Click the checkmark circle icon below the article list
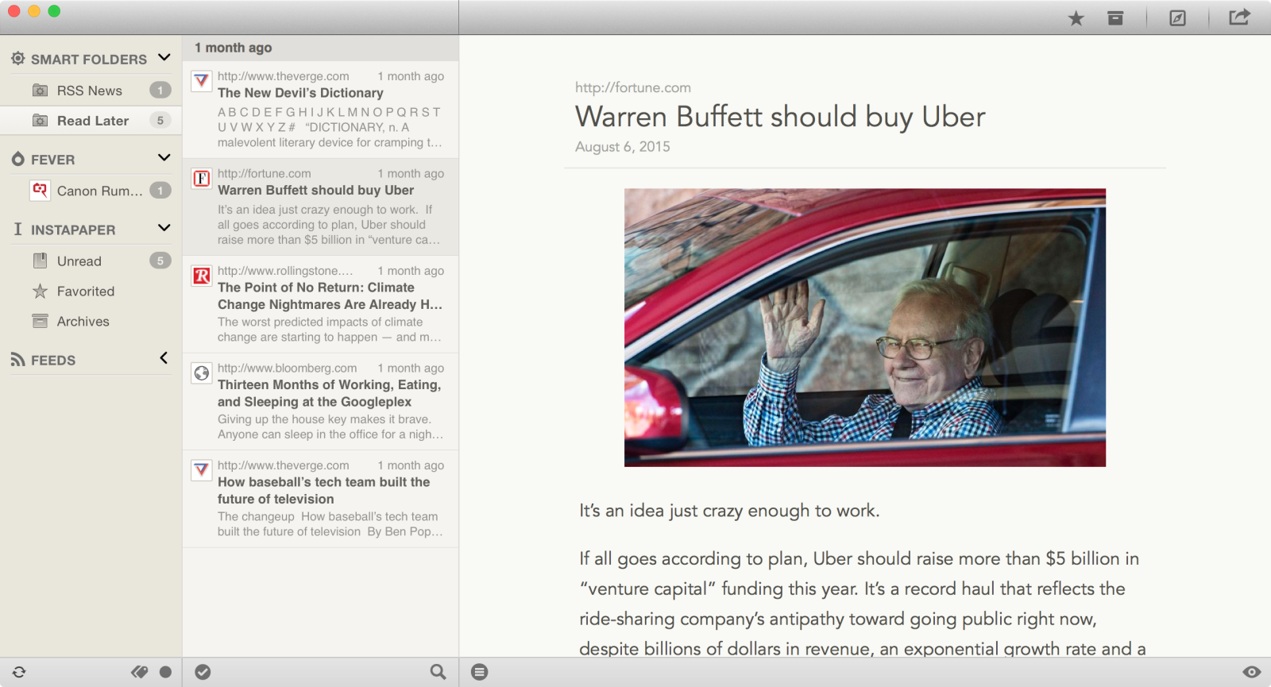The height and width of the screenshot is (687, 1271). click(x=203, y=672)
